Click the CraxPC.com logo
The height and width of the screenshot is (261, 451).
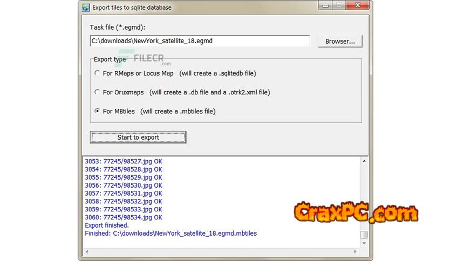coord(356,212)
